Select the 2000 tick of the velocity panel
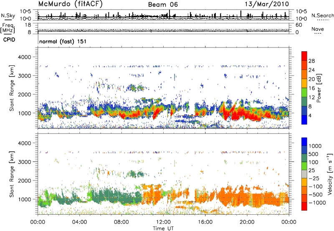 (x=24, y=181)
